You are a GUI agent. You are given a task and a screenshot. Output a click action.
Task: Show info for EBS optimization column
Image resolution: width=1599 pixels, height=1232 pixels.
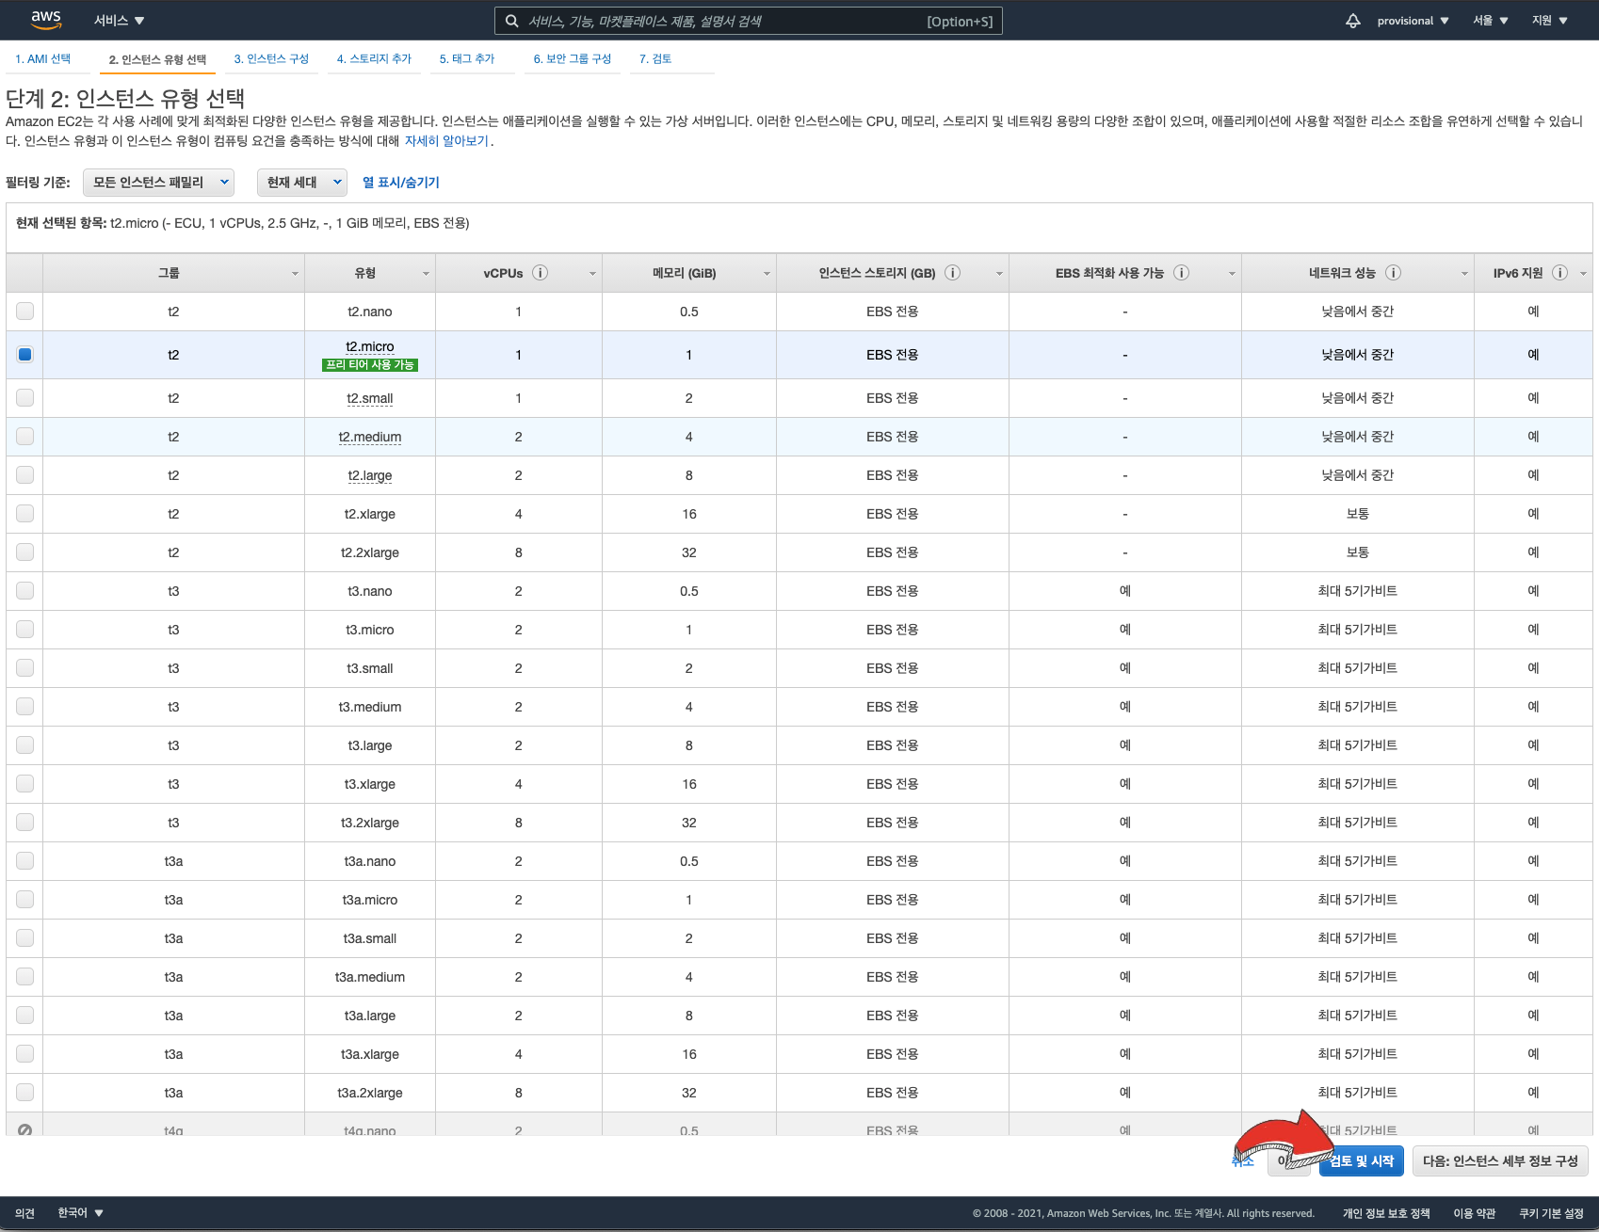point(1181,273)
